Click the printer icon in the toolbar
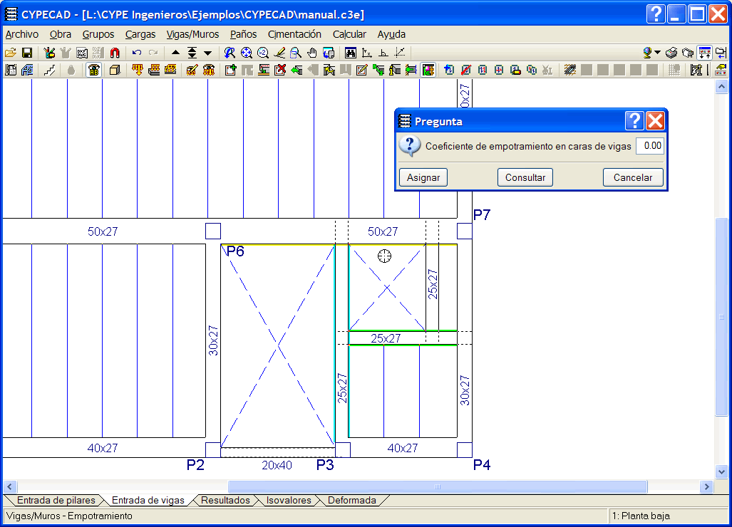The image size is (732, 527). pyautogui.click(x=671, y=53)
